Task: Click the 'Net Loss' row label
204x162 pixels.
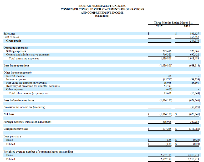Action: pos(9,114)
